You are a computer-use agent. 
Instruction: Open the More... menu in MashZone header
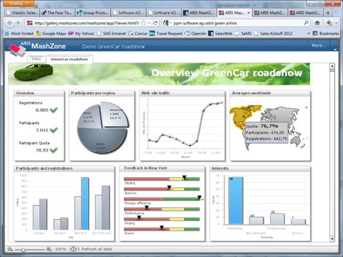[319, 46]
